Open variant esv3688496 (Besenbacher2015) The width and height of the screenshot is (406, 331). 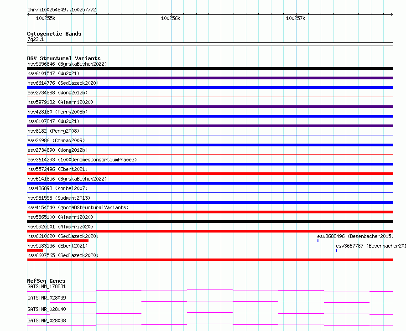coord(355,236)
